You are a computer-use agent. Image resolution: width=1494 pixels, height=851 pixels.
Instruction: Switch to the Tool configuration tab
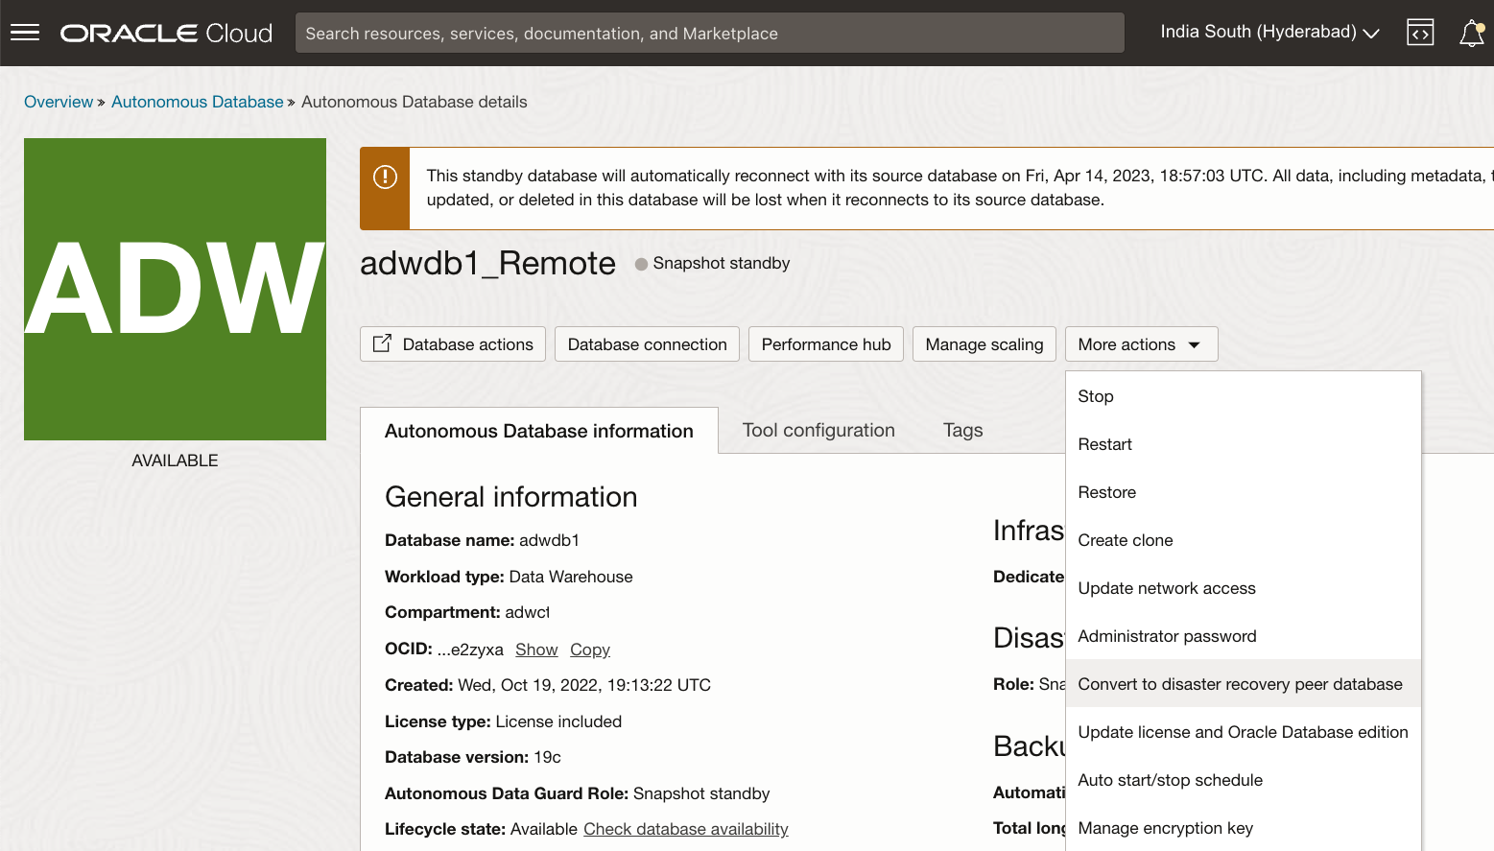pyautogui.click(x=818, y=431)
